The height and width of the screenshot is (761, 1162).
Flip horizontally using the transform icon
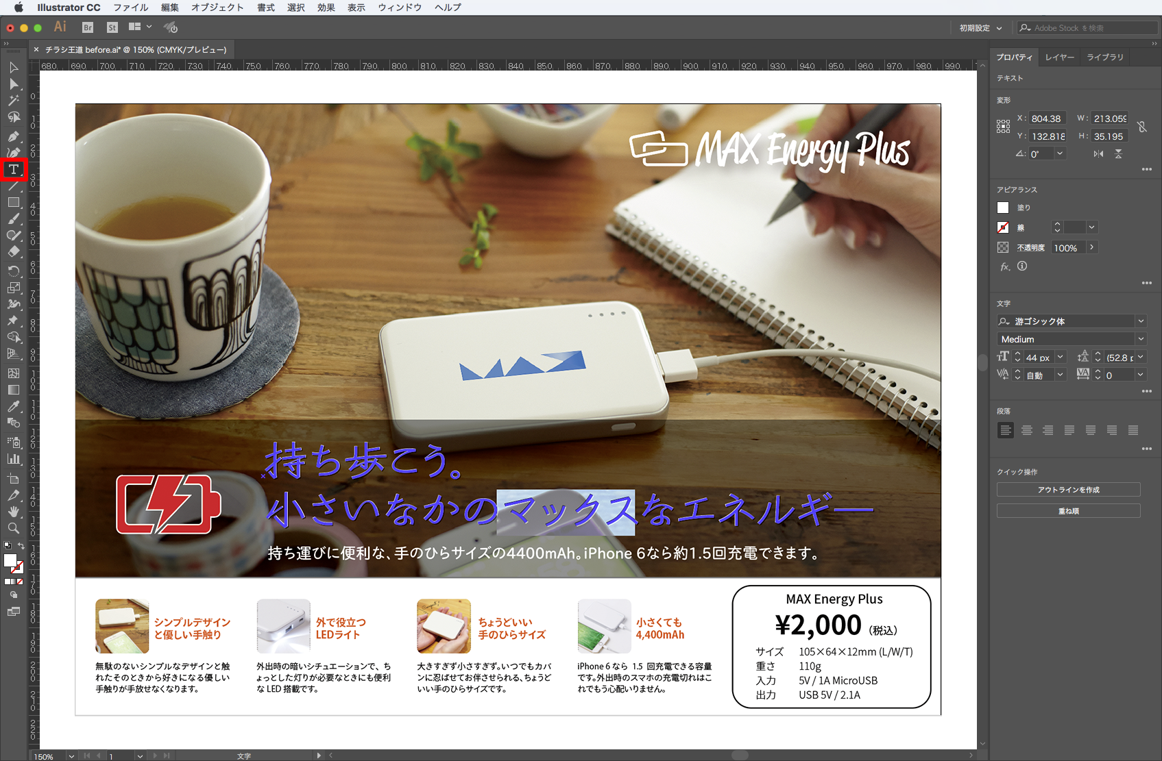[1099, 154]
